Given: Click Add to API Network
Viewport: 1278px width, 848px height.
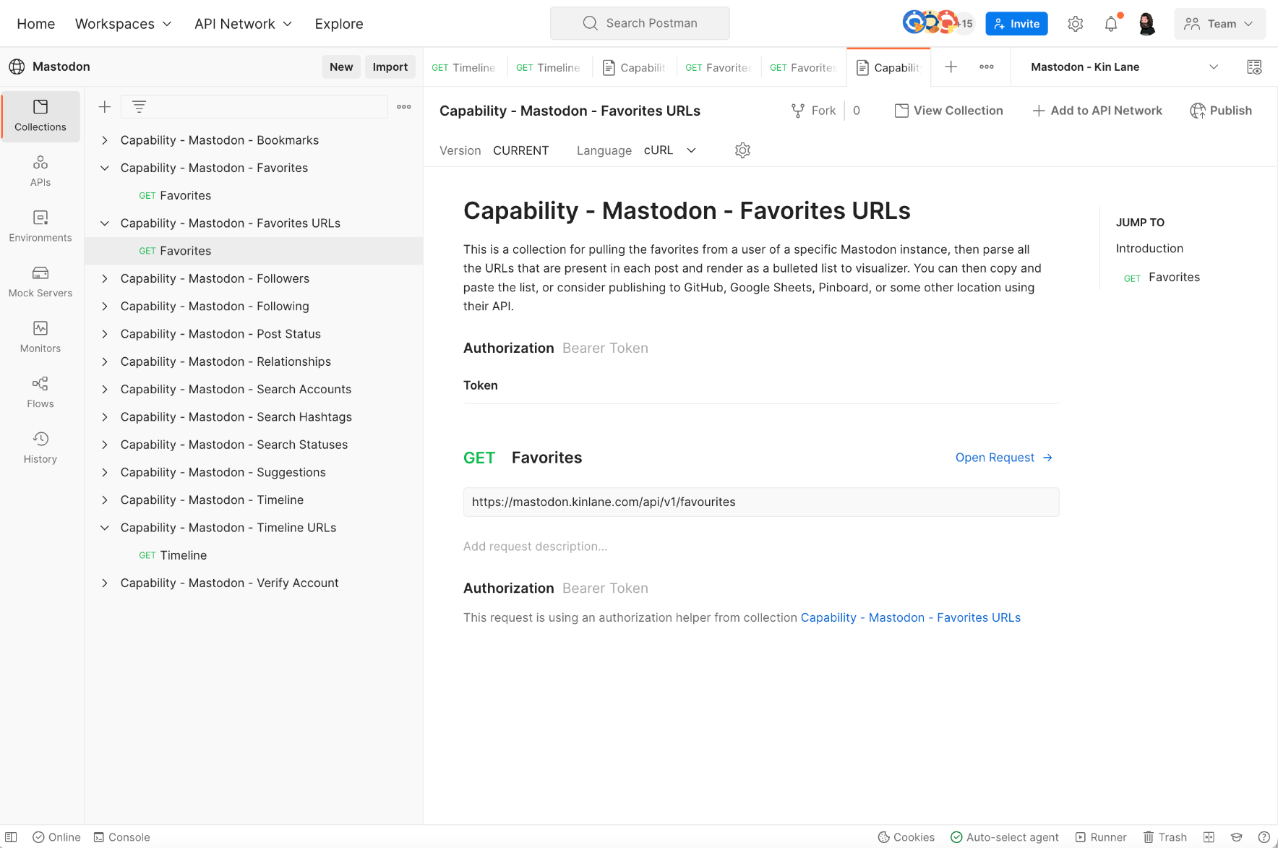Looking at the screenshot, I should pyautogui.click(x=1097, y=111).
